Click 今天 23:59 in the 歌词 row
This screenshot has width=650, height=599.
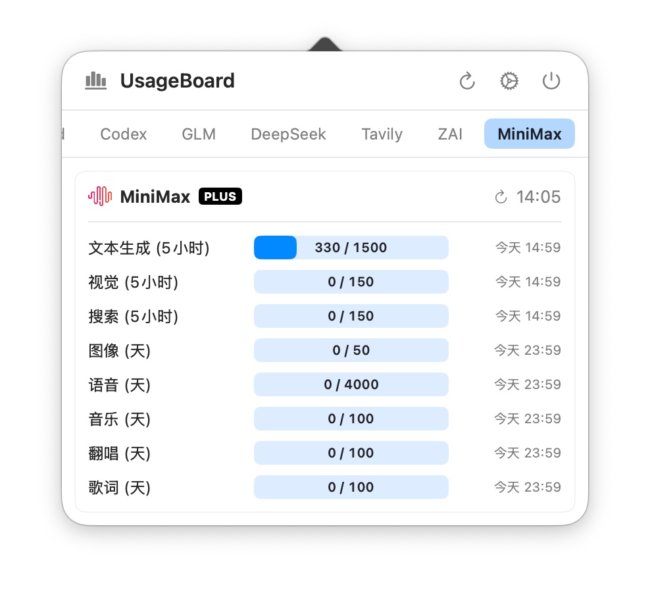click(x=528, y=487)
